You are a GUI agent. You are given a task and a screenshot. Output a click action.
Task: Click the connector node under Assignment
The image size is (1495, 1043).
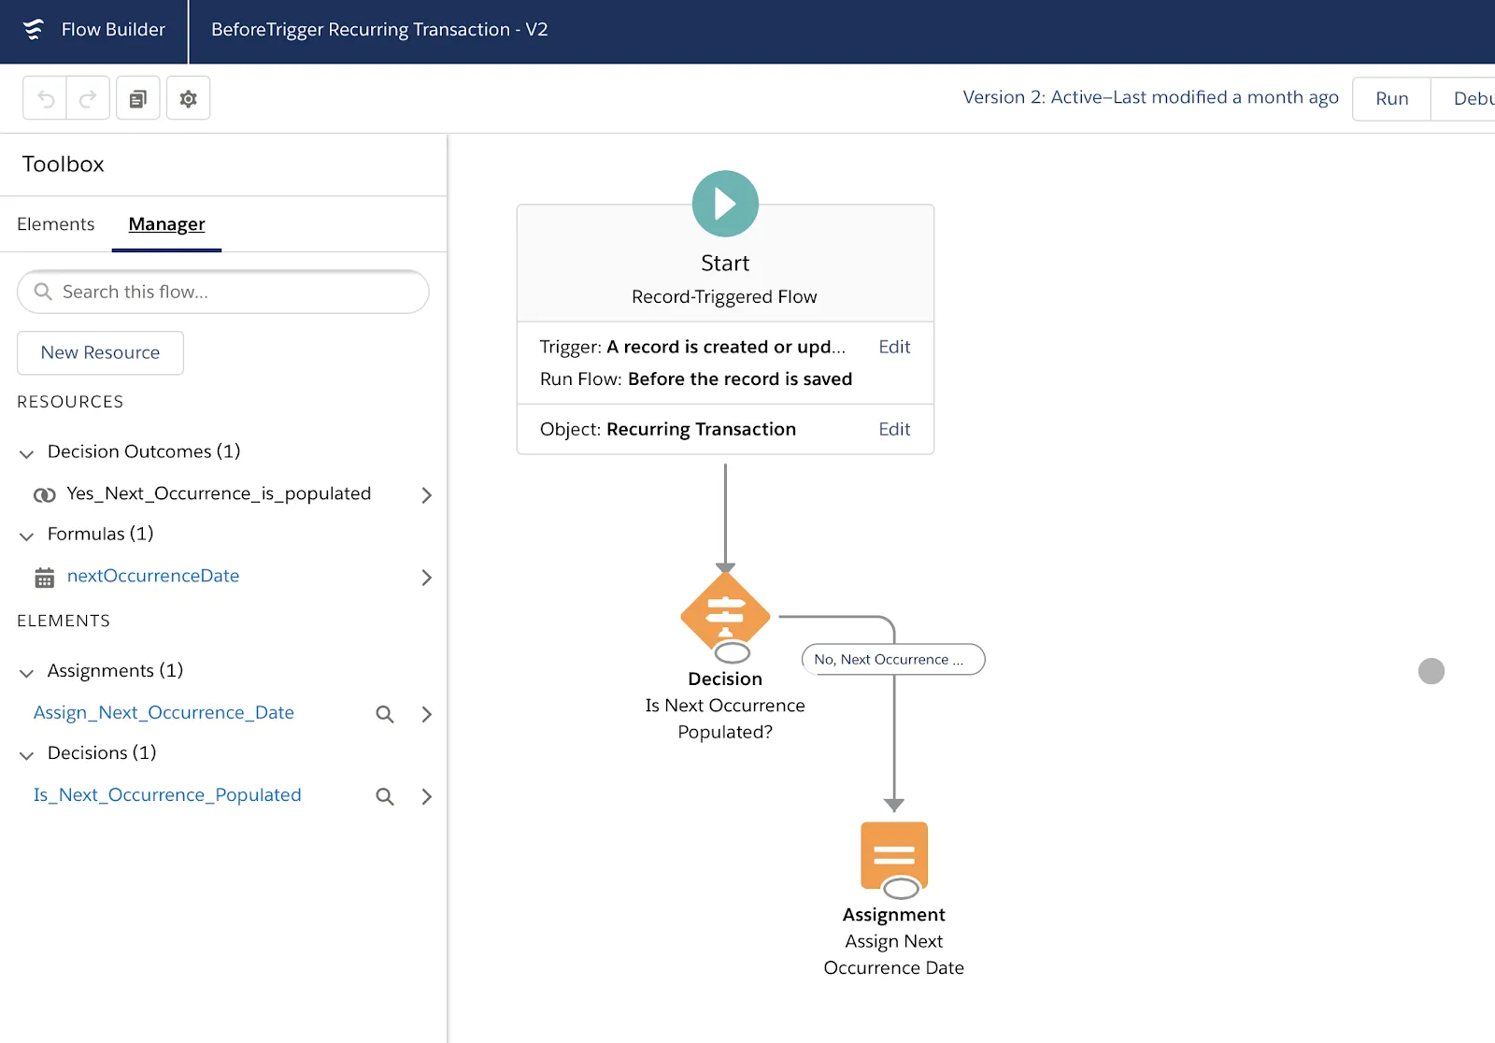coord(902,889)
